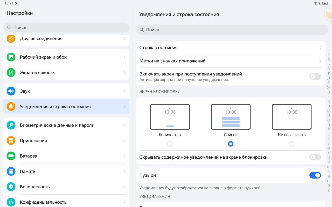This screenshot has height=207, width=332.
Task: Open the Безопасность settings section
Action: (66, 187)
